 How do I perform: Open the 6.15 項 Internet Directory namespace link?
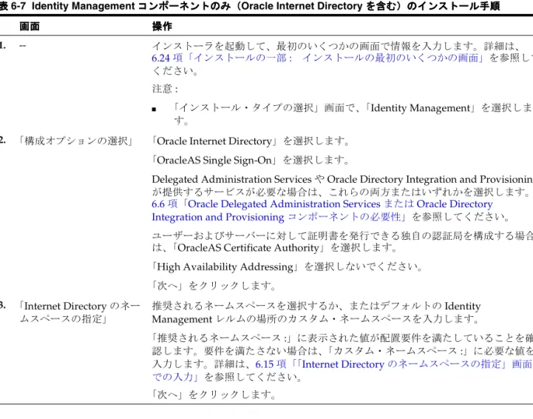(342, 370)
